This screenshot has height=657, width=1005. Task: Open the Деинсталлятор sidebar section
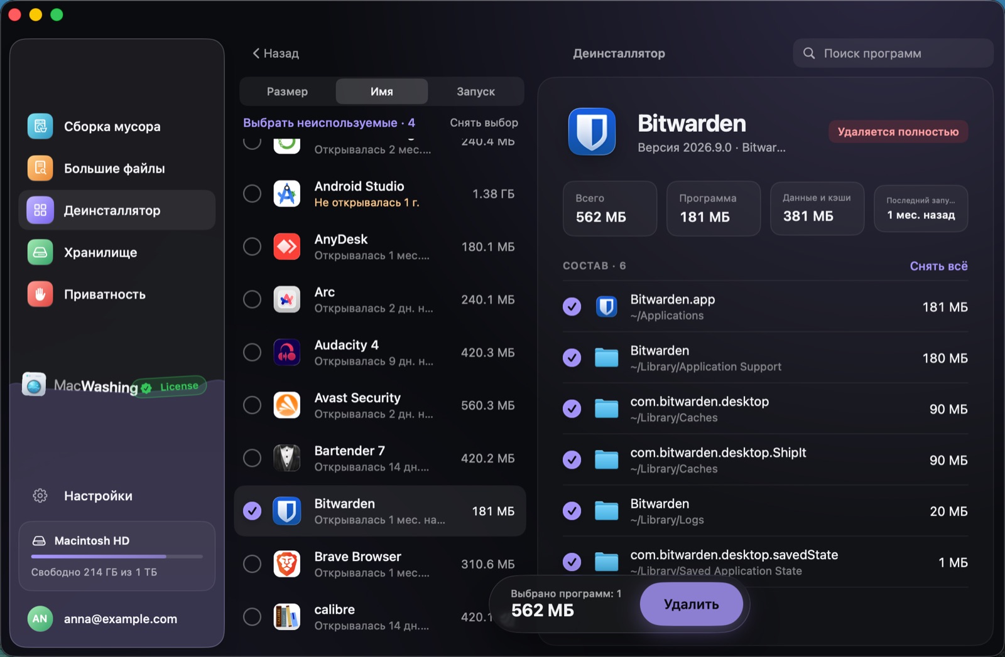(x=117, y=210)
